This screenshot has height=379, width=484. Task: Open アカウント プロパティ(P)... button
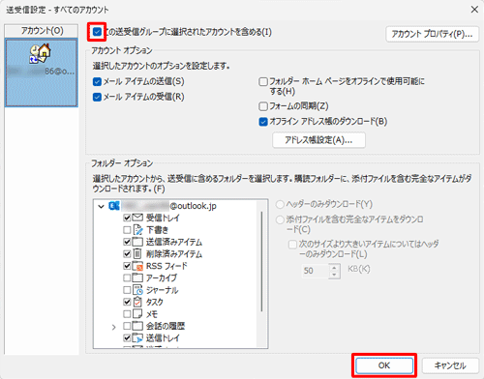pos(432,34)
